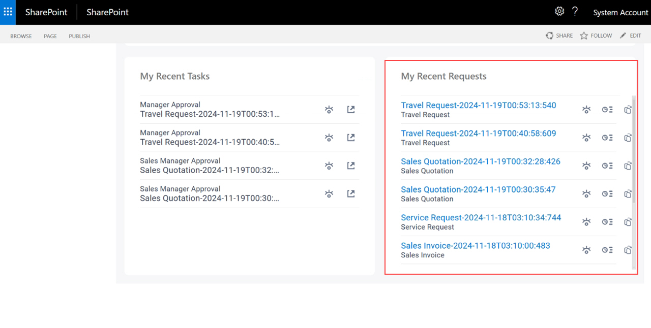Click the My Recent Tasks heading
Screen dimensions: 651x328
tap(175, 76)
